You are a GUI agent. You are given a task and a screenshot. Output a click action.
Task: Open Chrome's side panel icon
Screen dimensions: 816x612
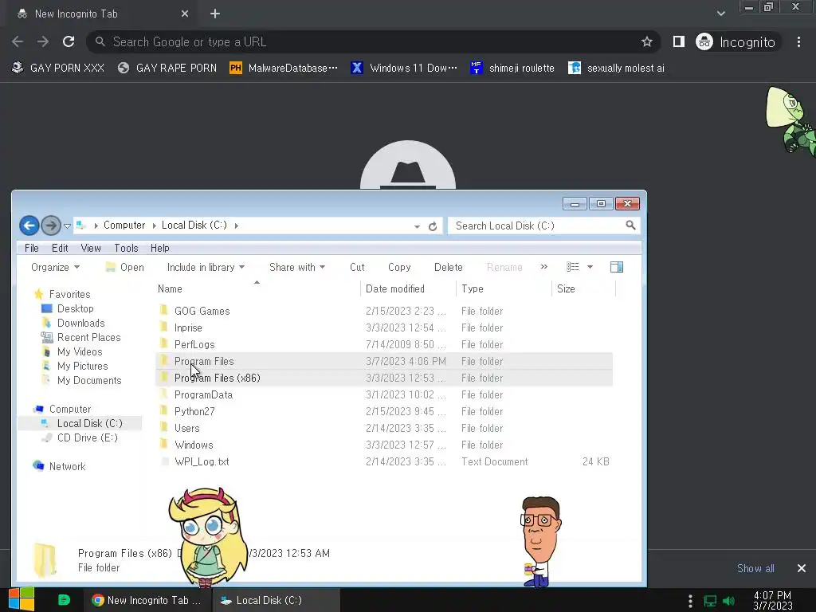(679, 41)
